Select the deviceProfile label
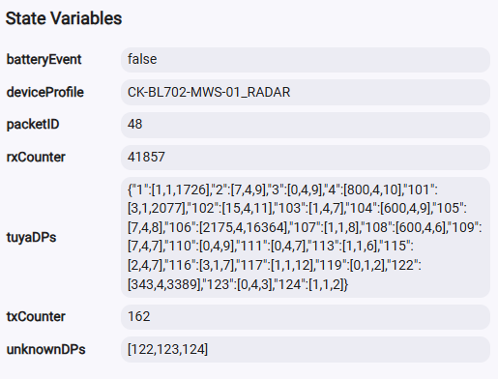Screen dimensions: 498x379 (45, 93)
